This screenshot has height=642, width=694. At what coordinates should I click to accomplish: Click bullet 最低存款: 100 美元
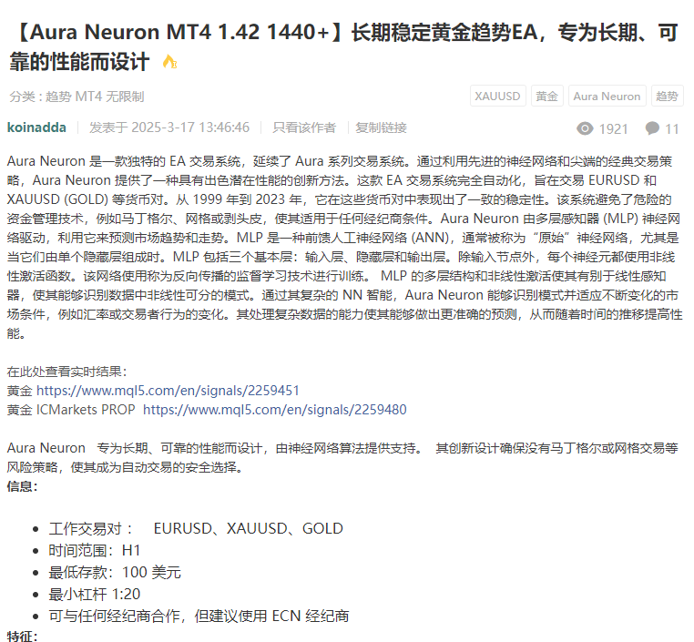pyautogui.click(x=115, y=572)
